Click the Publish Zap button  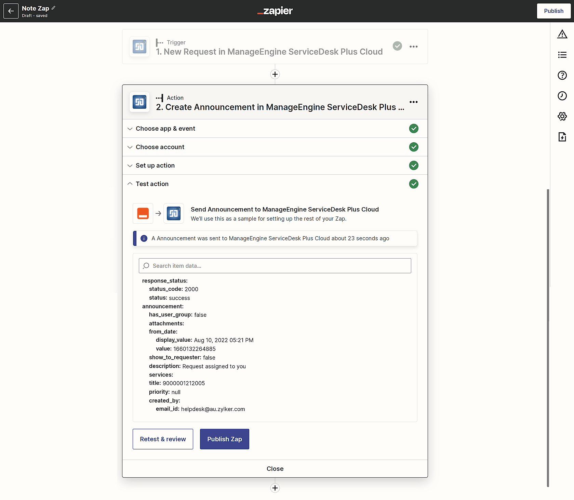coord(225,439)
